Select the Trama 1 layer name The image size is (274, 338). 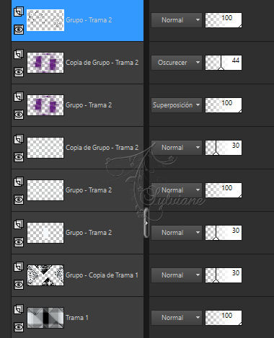coord(77,318)
